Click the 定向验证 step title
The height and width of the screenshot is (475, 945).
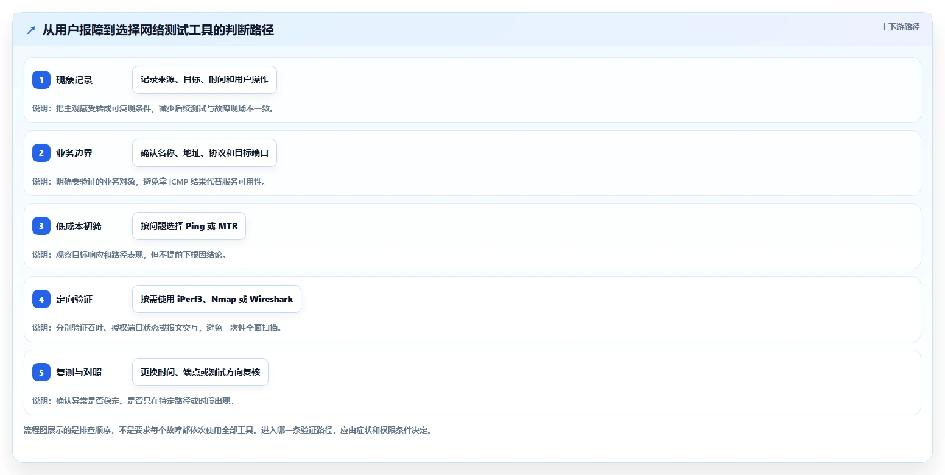click(74, 299)
